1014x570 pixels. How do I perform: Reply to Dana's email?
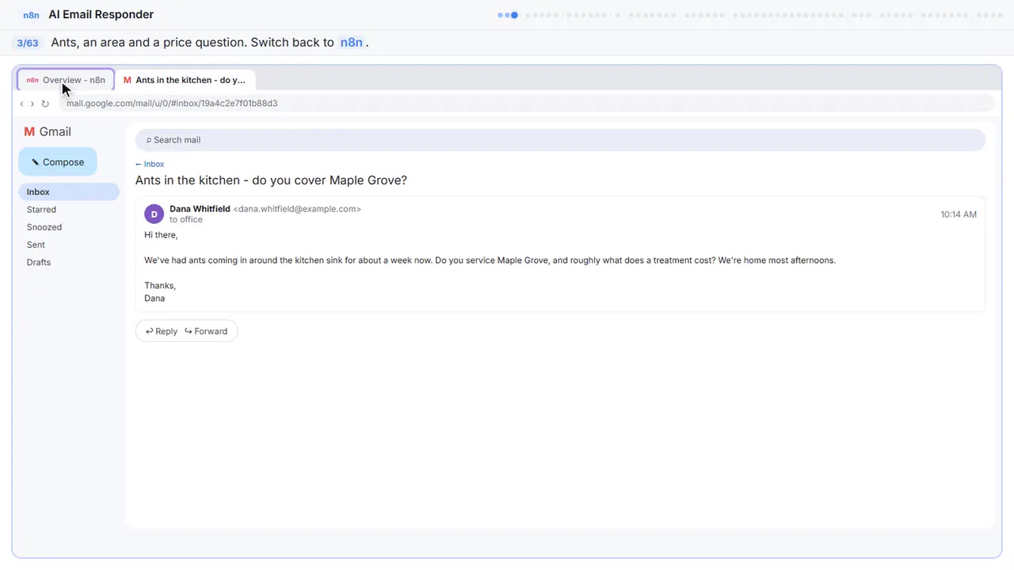[x=162, y=331]
